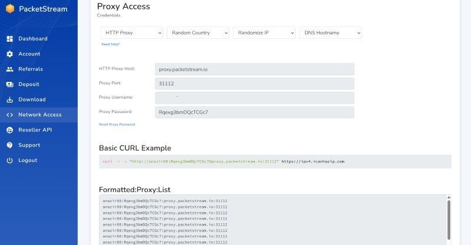Click the Proxy Username label
The width and height of the screenshot is (471, 245).
click(116, 97)
